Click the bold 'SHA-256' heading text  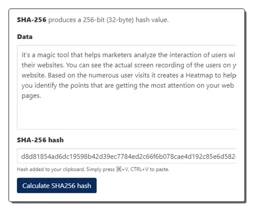31,20
